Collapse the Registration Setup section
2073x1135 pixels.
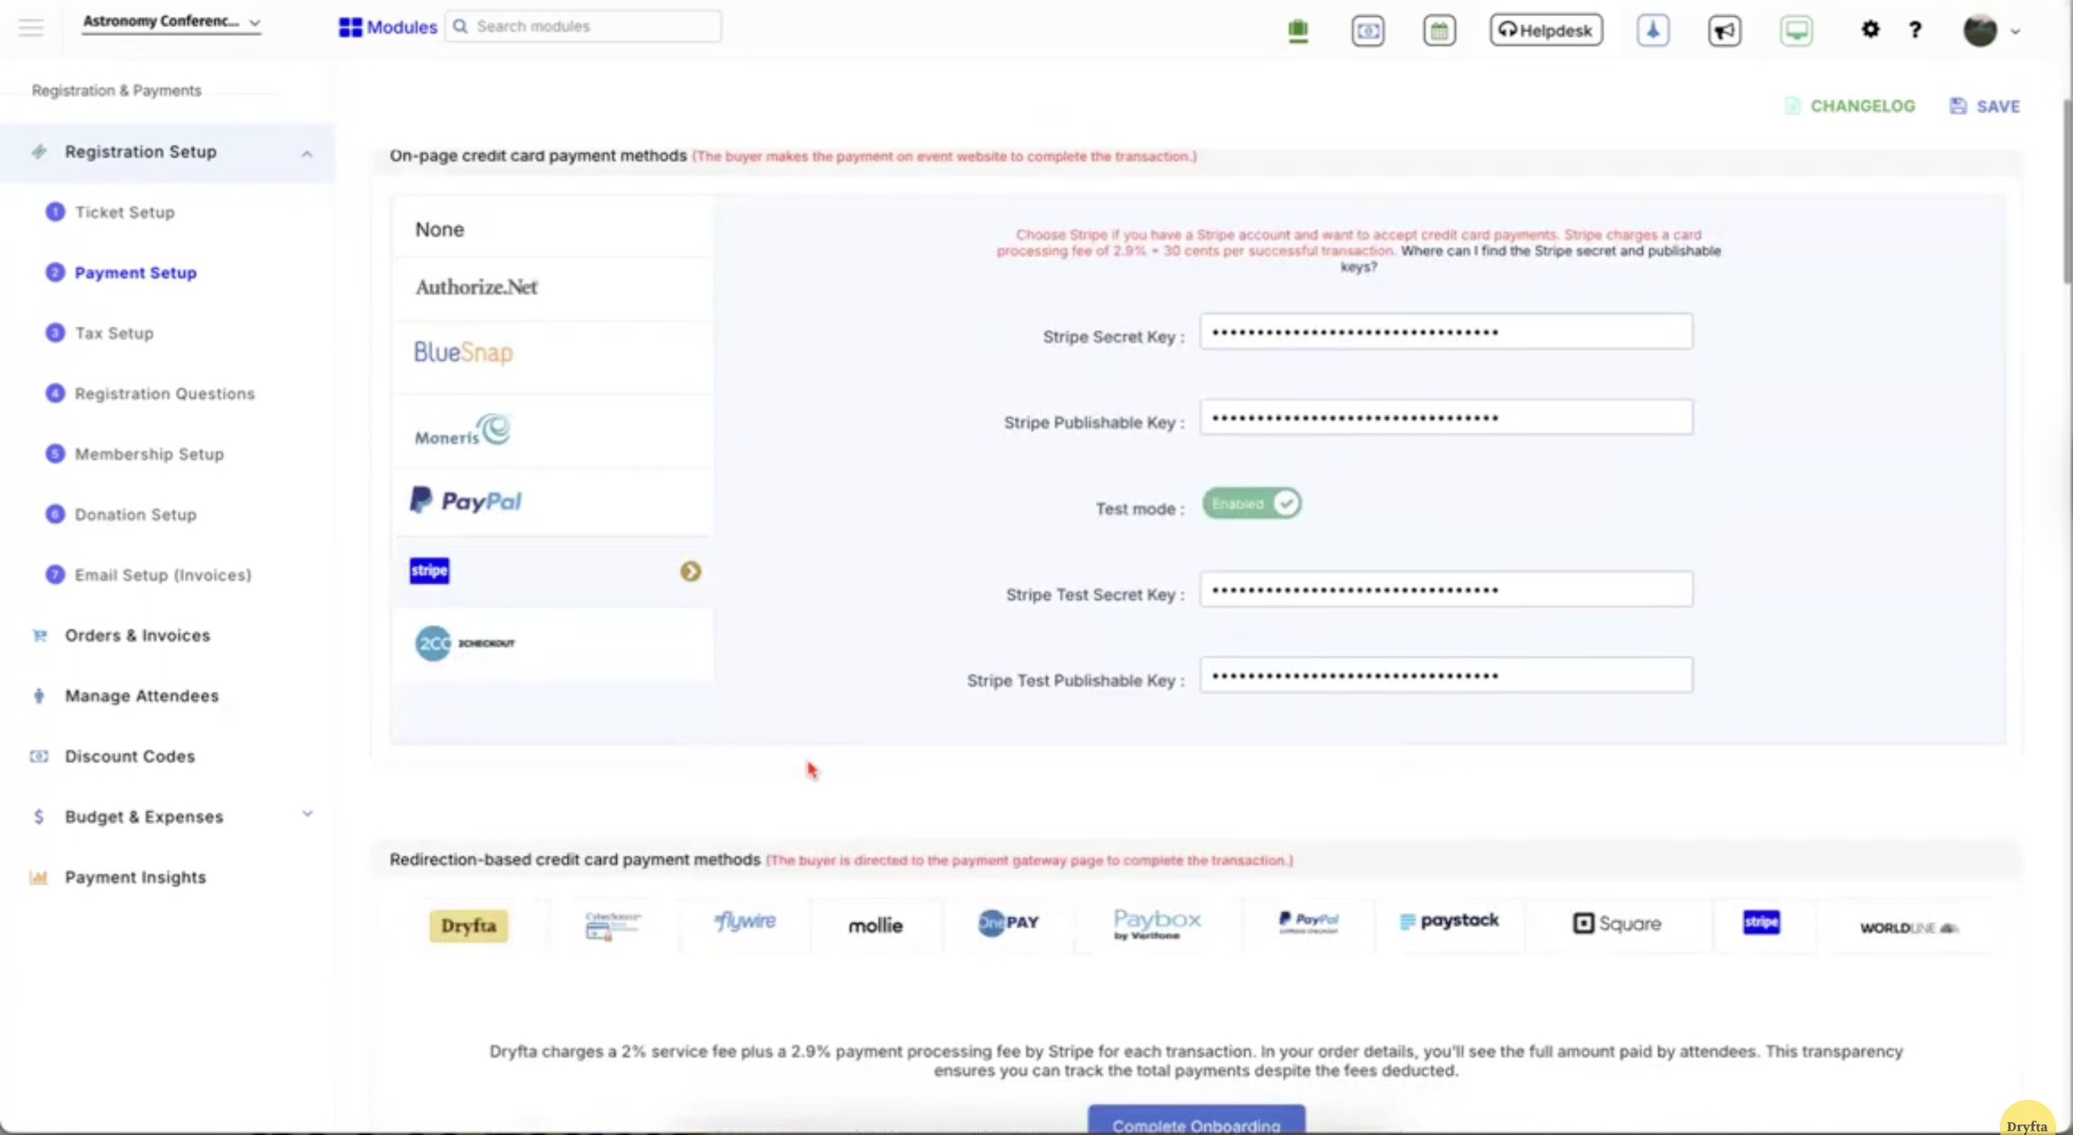tap(307, 153)
